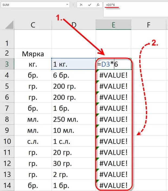The image size is (168, 191).
Task: Select column E header
Action: tap(114, 25)
